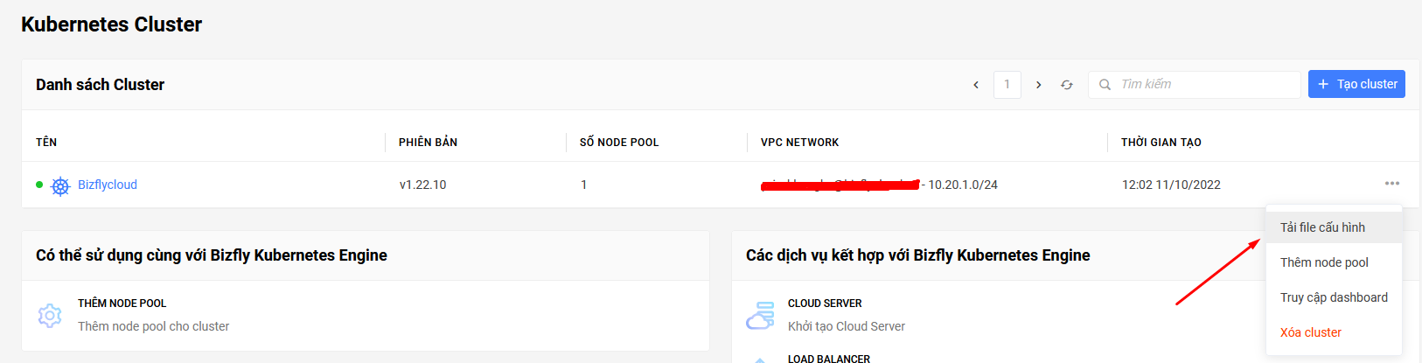Open LOAD BALANCER service title
This screenshot has height=363, width=1422.
(x=829, y=359)
